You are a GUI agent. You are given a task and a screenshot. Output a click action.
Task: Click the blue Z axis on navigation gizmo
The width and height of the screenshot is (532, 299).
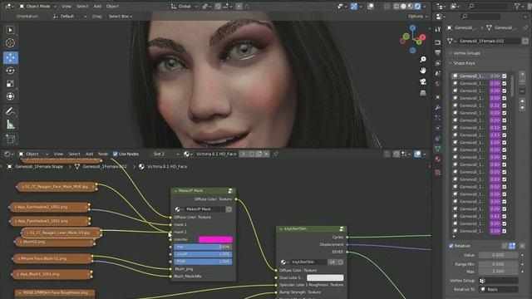click(x=412, y=27)
